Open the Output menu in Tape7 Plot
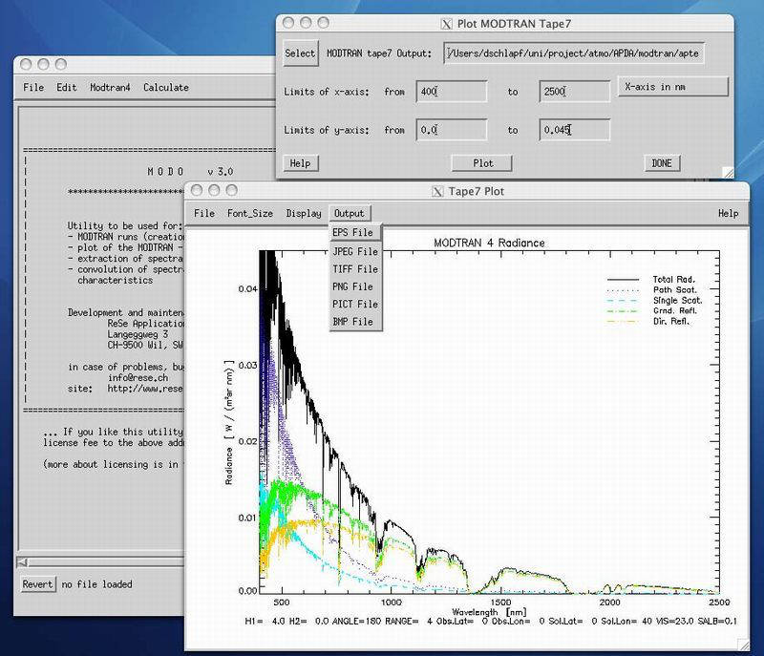This screenshot has height=656, width=764. pyautogui.click(x=350, y=213)
